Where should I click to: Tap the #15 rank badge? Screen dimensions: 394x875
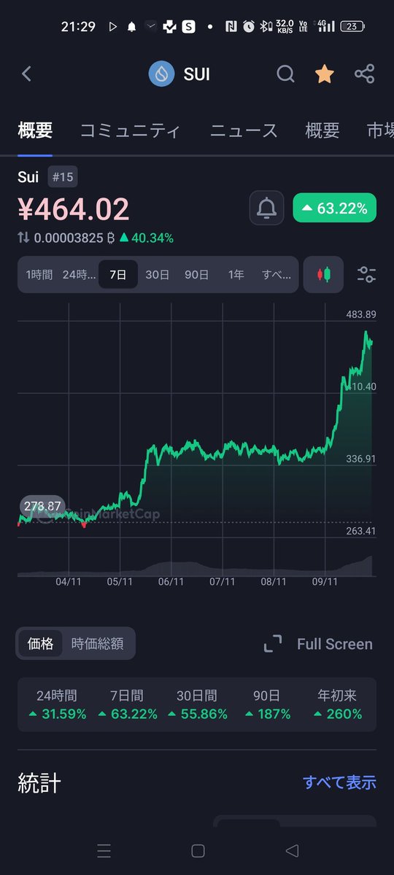click(x=63, y=176)
